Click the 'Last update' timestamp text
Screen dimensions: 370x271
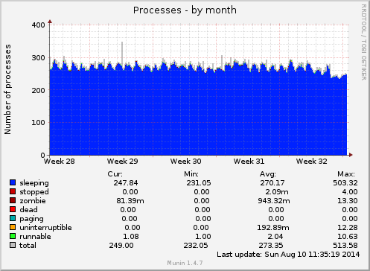point(288,255)
